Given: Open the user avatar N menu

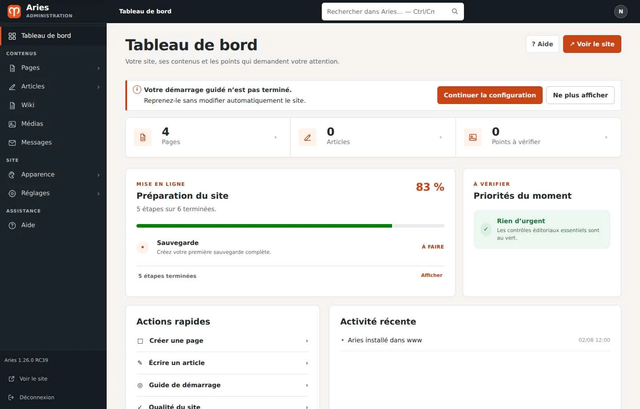Looking at the screenshot, I should point(621,12).
